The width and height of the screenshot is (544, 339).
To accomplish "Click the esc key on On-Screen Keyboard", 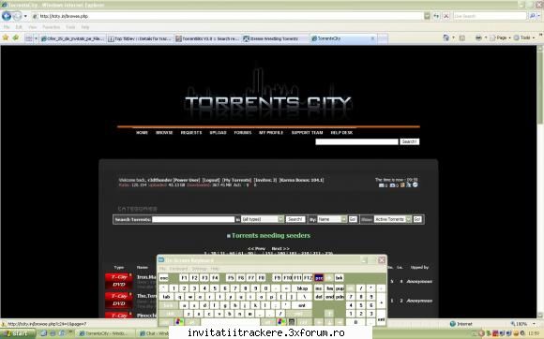I will pos(164,278).
